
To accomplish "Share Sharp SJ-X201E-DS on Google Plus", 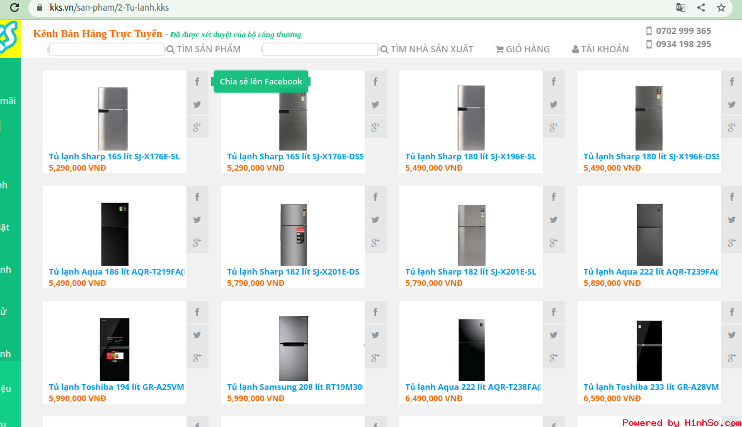I will (x=376, y=242).
